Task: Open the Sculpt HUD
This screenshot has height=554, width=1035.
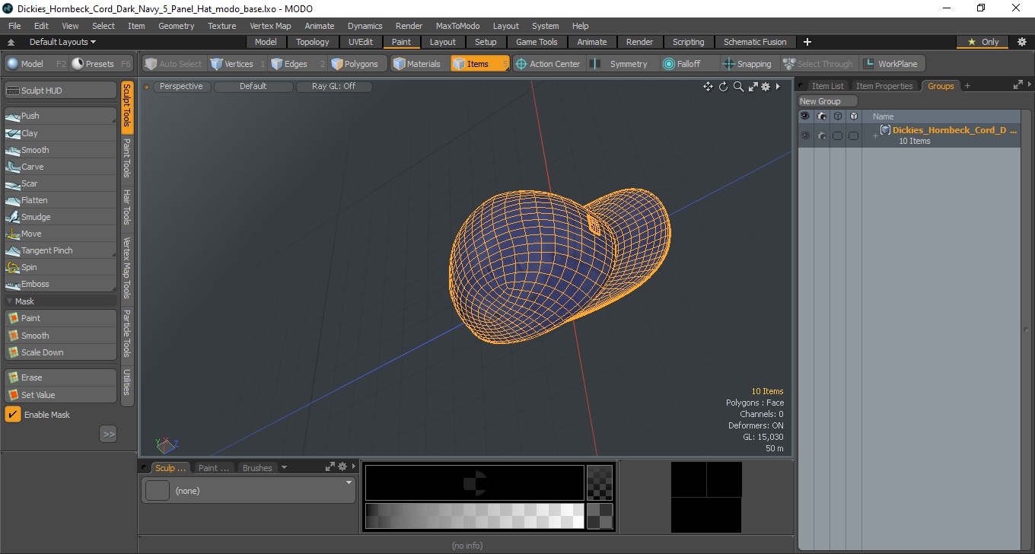Action: click(x=60, y=91)
